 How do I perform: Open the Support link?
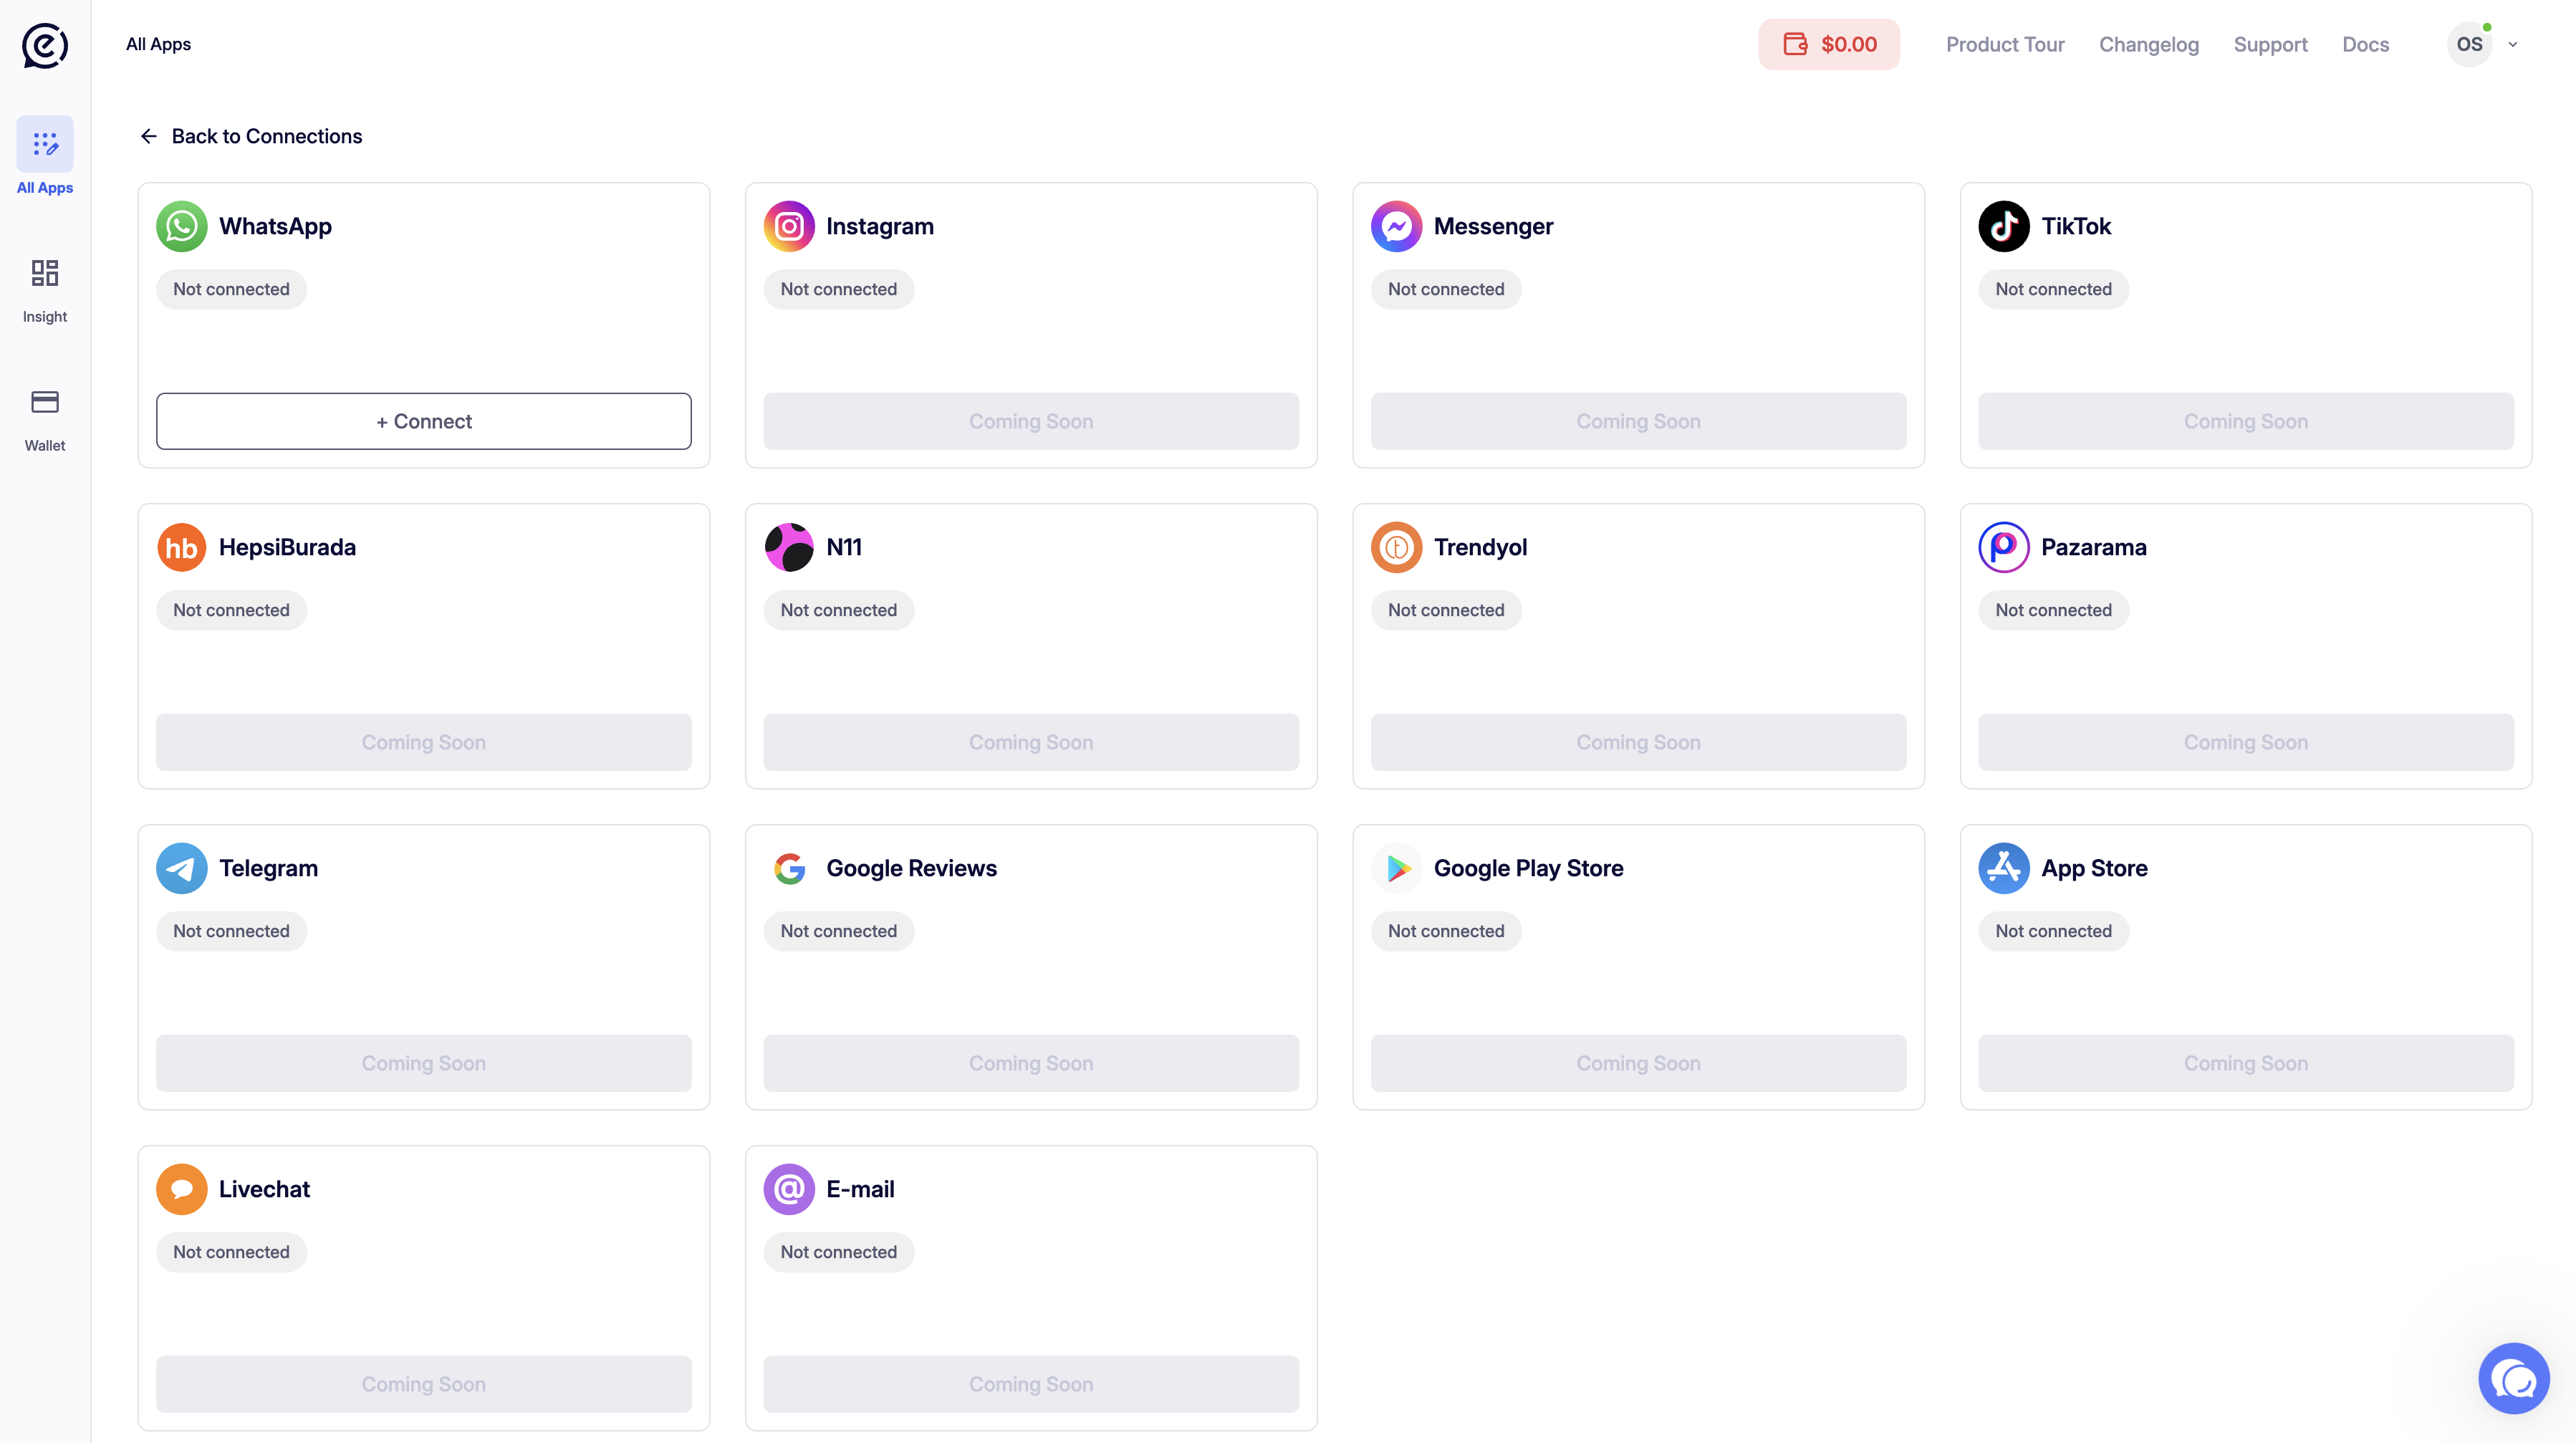2270,44
